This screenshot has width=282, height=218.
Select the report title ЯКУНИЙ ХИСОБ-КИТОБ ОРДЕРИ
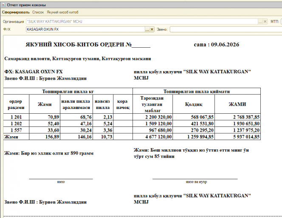tap(88, 45)
